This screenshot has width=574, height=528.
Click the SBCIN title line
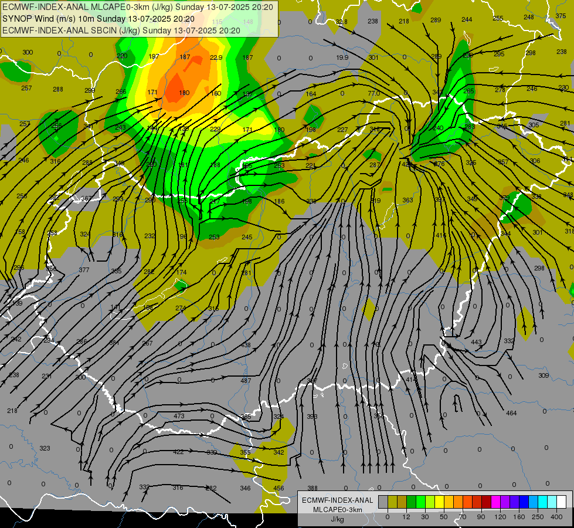(x=121, y=31)
